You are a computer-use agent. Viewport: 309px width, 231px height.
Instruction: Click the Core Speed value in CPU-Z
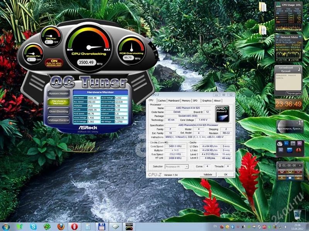coord(175,146)
